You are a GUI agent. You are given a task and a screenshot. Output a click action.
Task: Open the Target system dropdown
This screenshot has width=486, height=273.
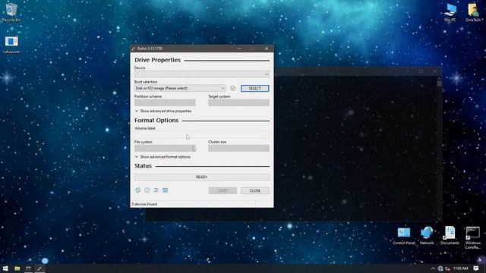[x=238, y=102]
